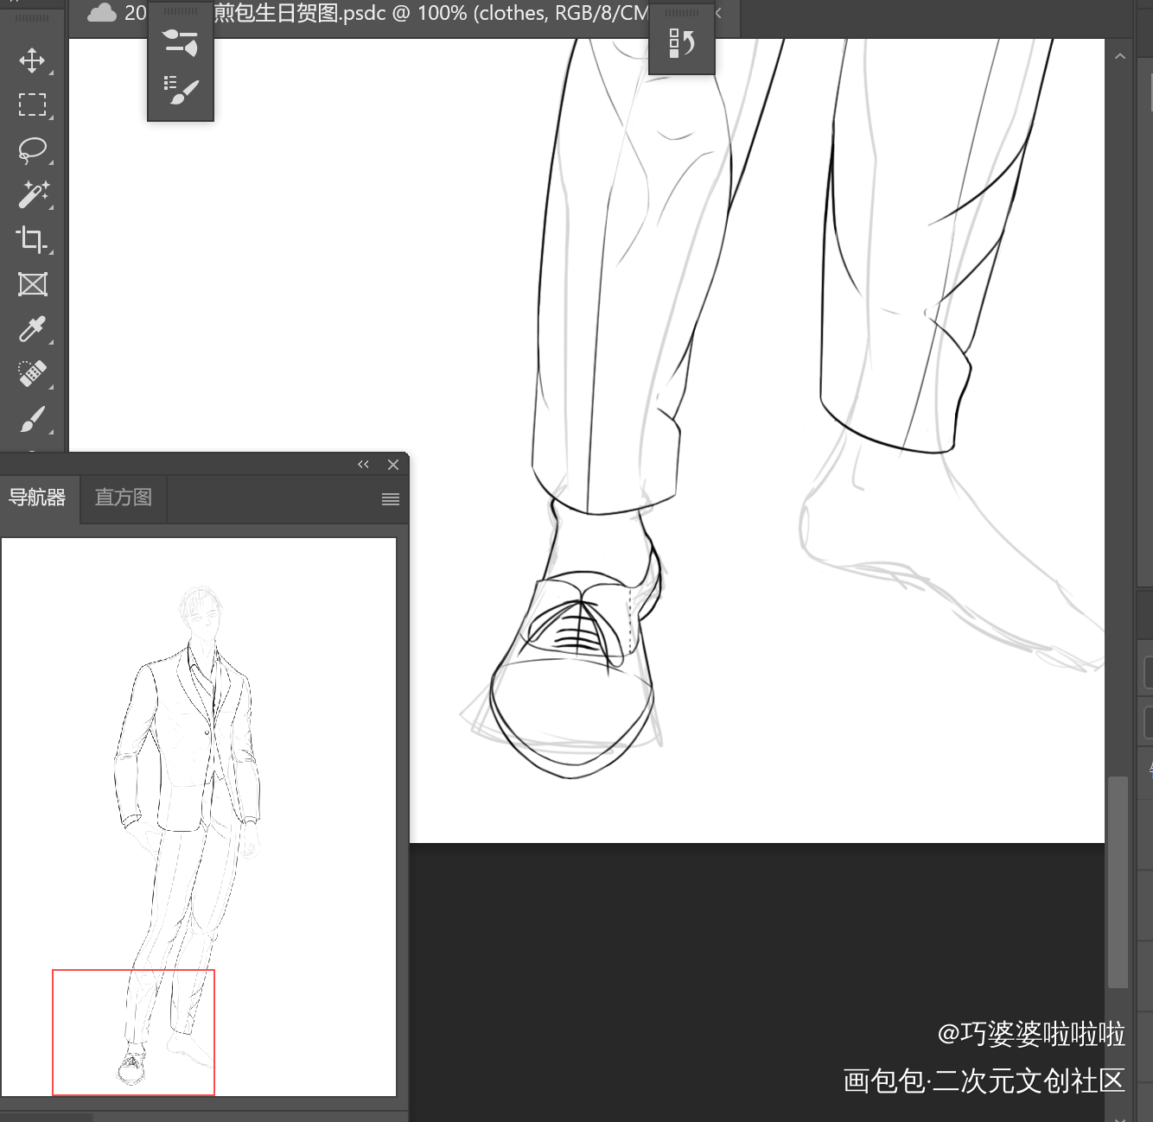Choose the Lasso tool
Image resolution: width=1153 pixels, height=1122 pixels.
coord(32,149)
